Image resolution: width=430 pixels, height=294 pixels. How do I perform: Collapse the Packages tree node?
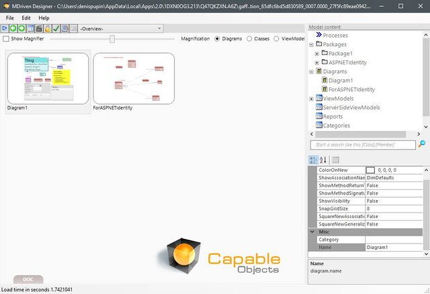tap(311, 44)
